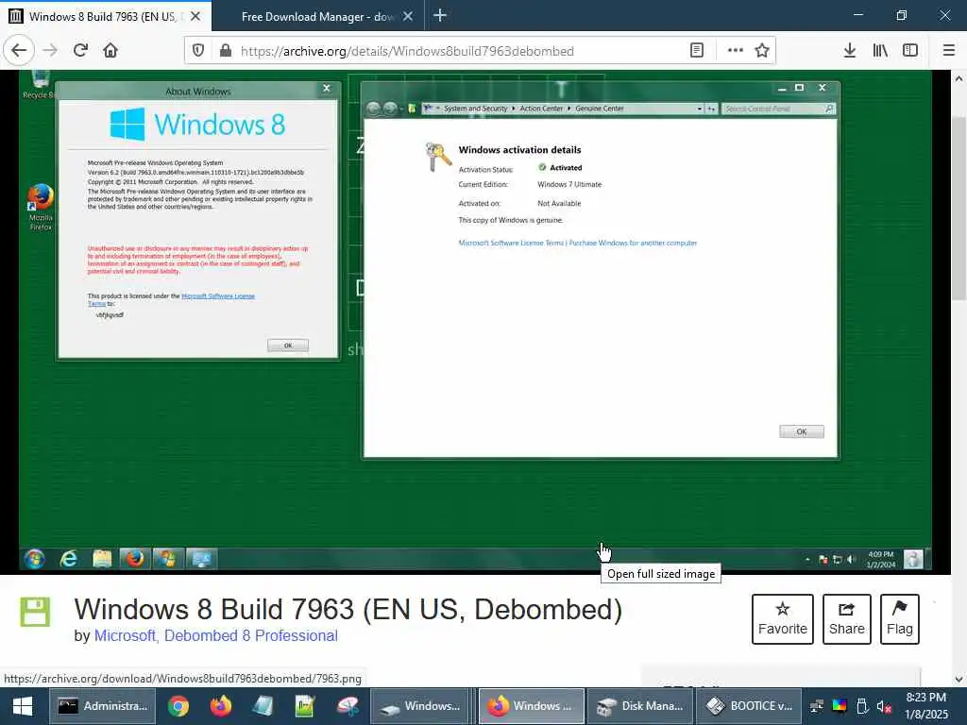Click scrollbar down arrow
The width and height of the screenshot is (967, 725).
point(959,680)
